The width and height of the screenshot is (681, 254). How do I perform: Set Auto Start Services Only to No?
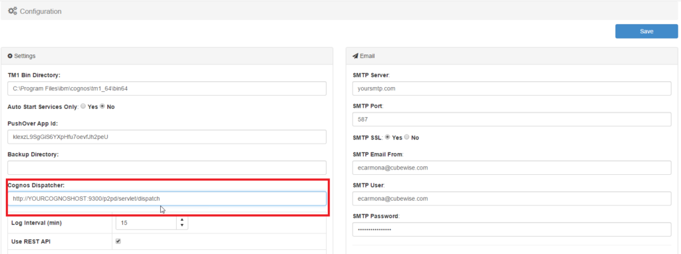click(x=102, y=106)
